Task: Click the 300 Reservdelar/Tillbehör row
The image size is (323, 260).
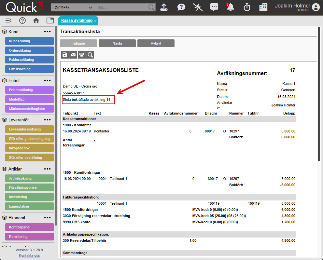Action: (179, 241)
